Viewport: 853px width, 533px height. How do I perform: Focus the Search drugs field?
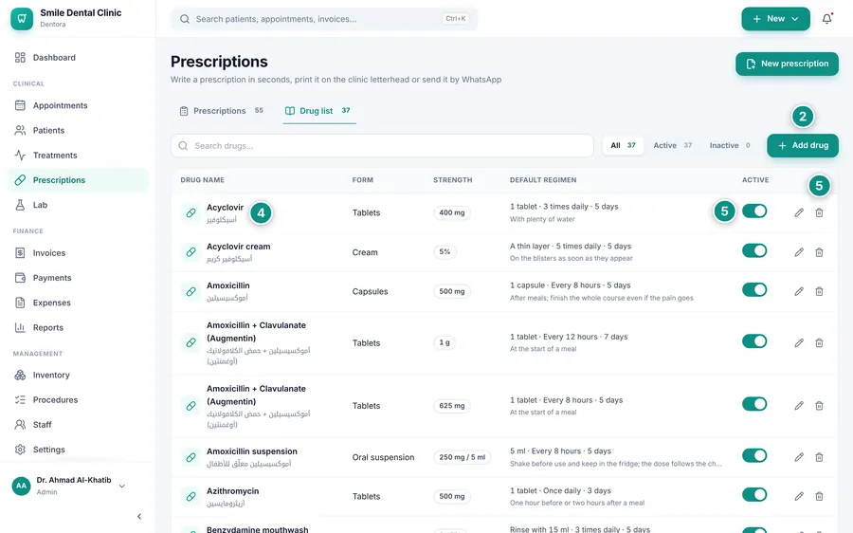coord(382,146)
